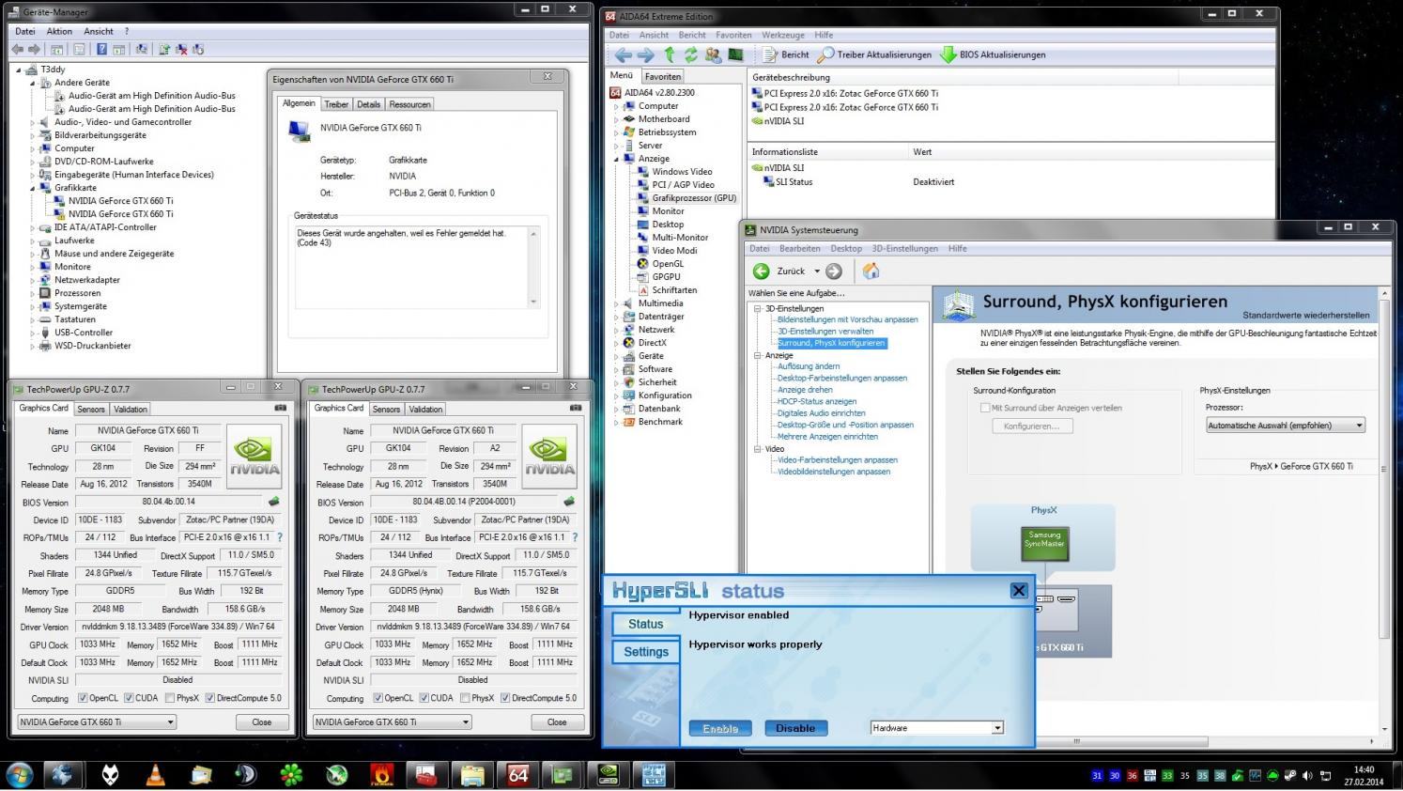This screenshot has height=791, width=1403.
Task: Expand Motherboard node in AIDA64 tree
Action: point(617,119)
